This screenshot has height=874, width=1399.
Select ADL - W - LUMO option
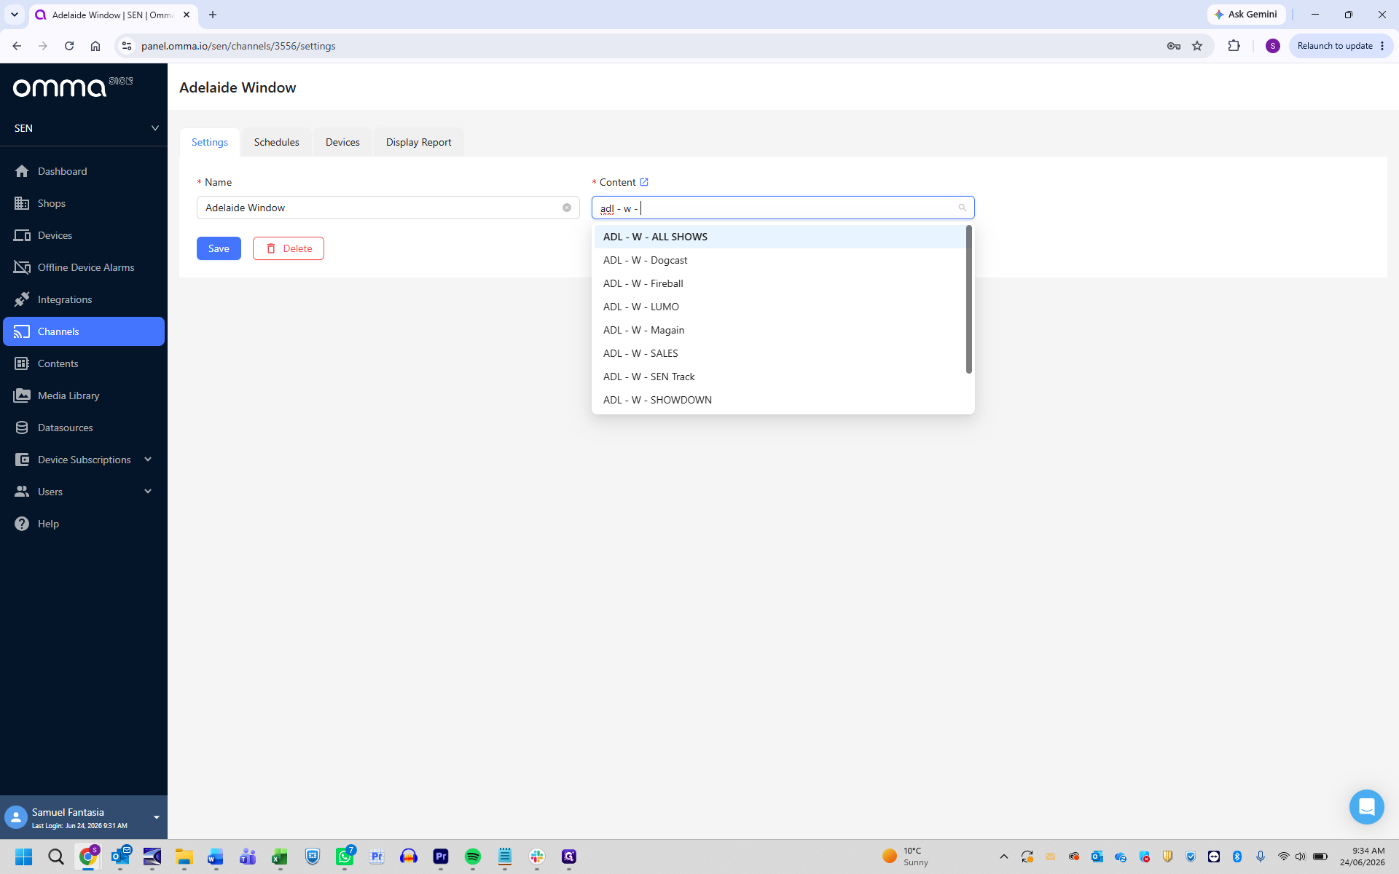(x=780, y=307)
